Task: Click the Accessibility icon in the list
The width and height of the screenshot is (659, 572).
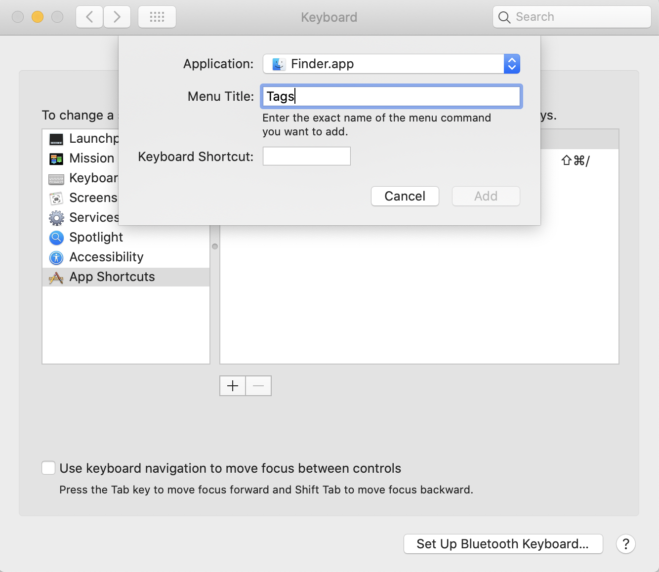Action: [x=56, y=257]
